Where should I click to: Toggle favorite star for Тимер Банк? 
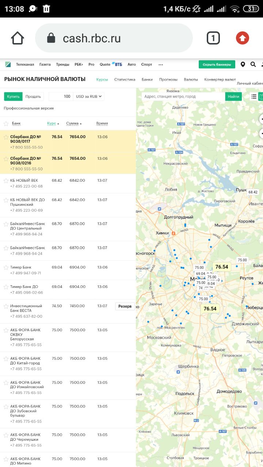coord(6,267)
